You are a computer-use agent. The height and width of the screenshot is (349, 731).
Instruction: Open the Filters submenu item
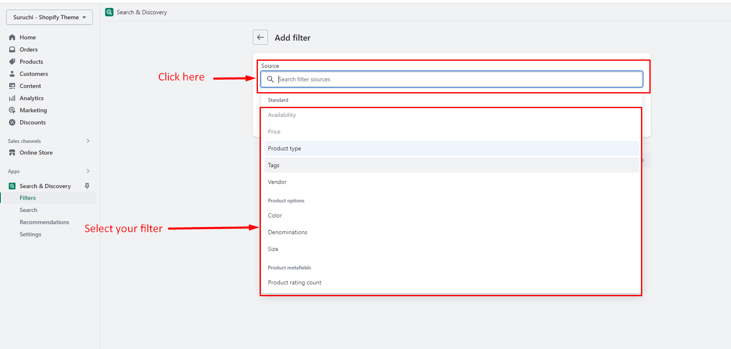pos(28,198)
